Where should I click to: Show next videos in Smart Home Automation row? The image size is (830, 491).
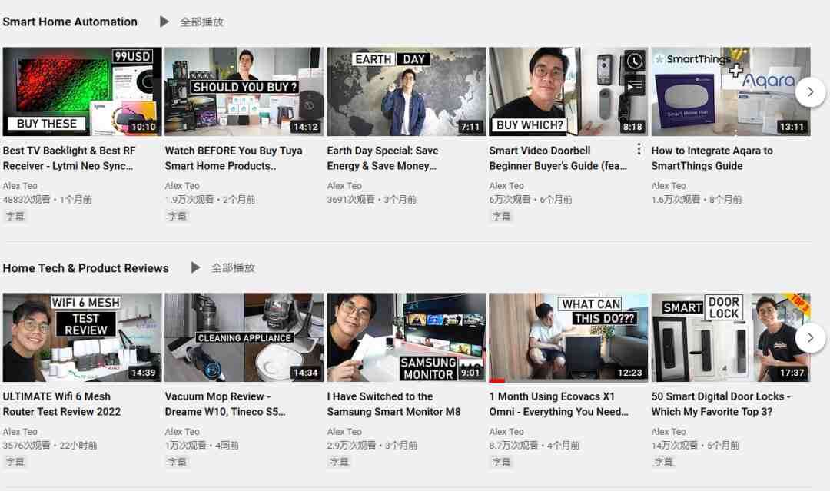[810, 92]
